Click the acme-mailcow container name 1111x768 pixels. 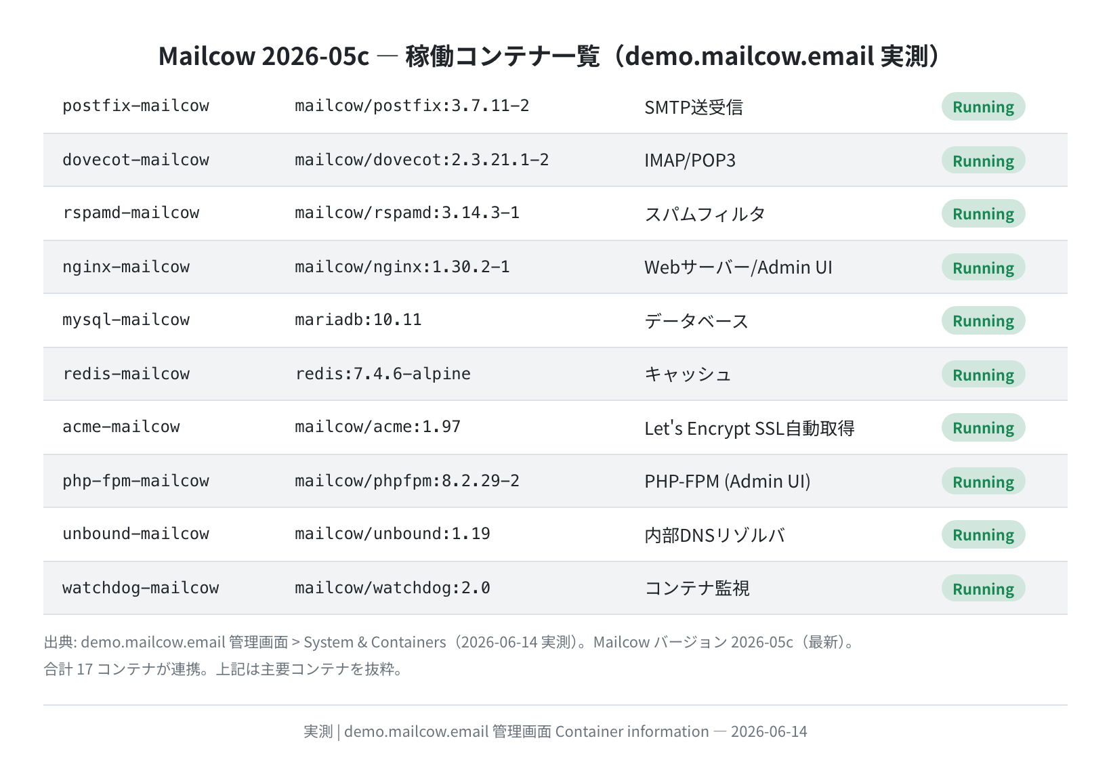pyautogui.click(x=121, y=427)
